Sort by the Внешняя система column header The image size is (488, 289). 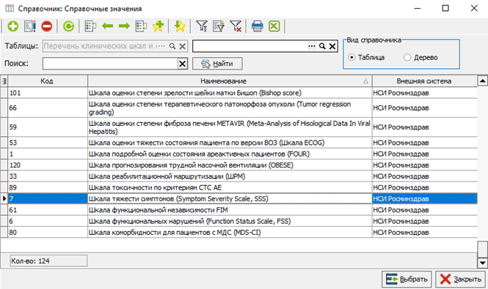coord(424,81)
